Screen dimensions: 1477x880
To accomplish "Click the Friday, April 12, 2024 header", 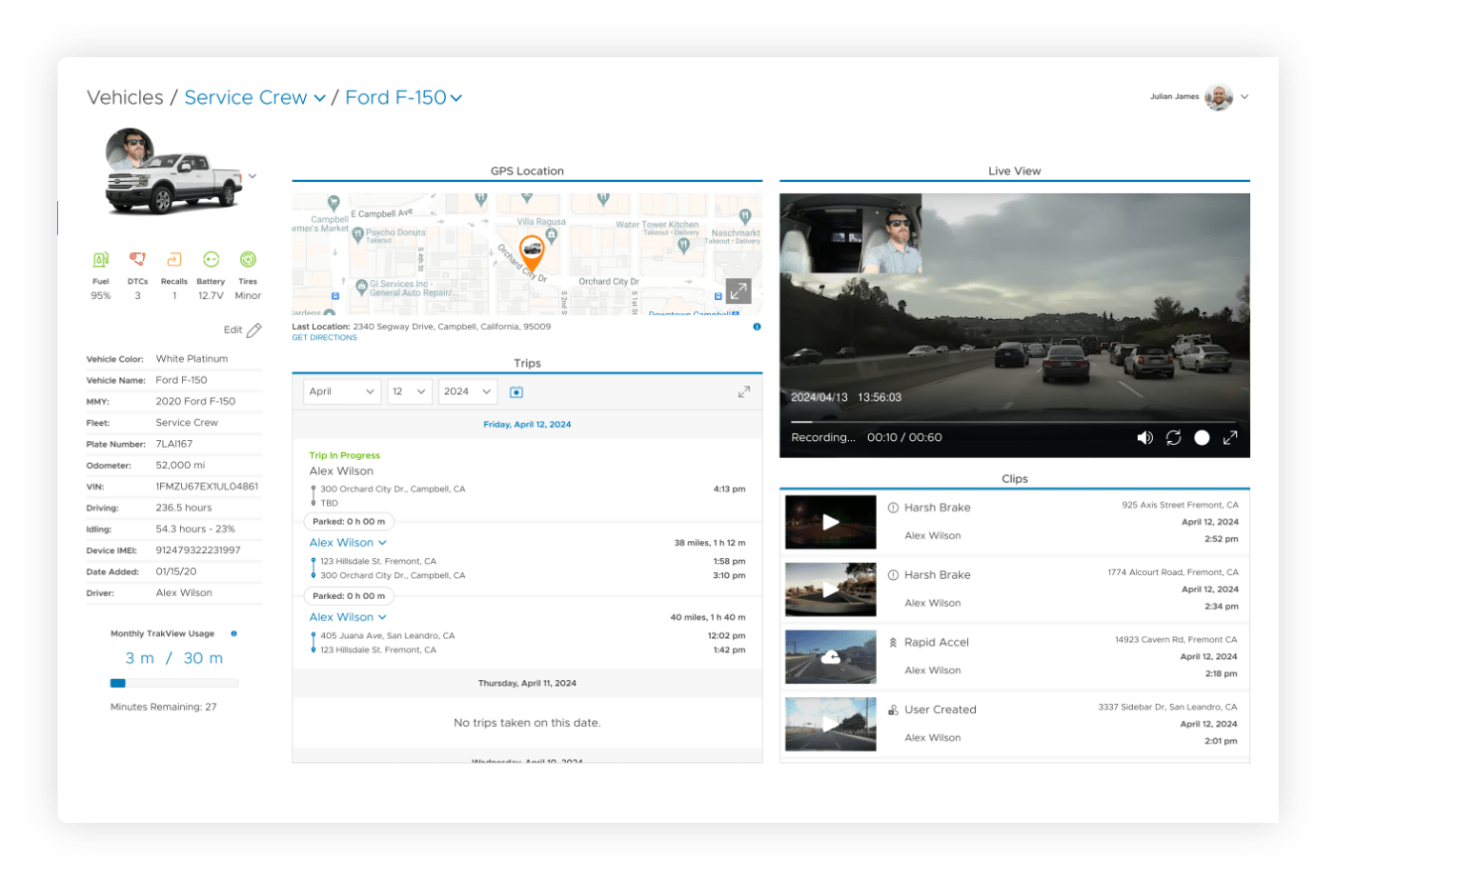I will [527, 425].
